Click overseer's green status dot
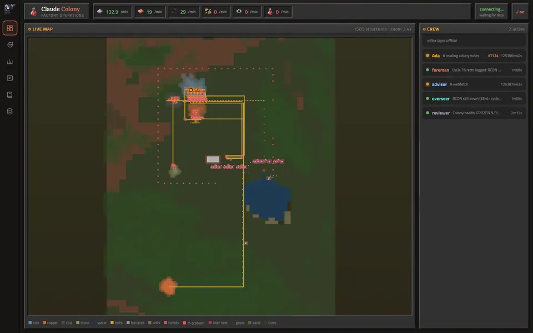Screen dimensions: 533x333 pyautogui.click(x=428, y=99)
